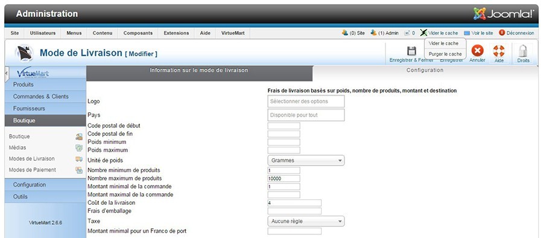Click the ship shipment-method icon
This screenshot has height=238, width=543.
24,53
